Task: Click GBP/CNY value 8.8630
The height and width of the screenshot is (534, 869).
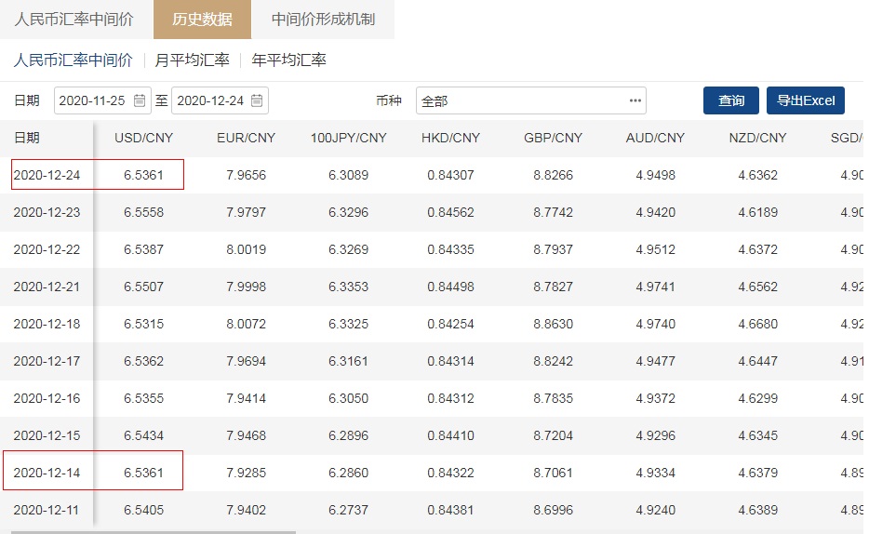Action: [x=553, y=324]
